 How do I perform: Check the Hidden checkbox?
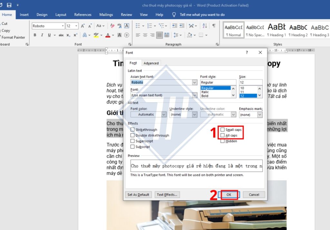[x=222, y=141]
